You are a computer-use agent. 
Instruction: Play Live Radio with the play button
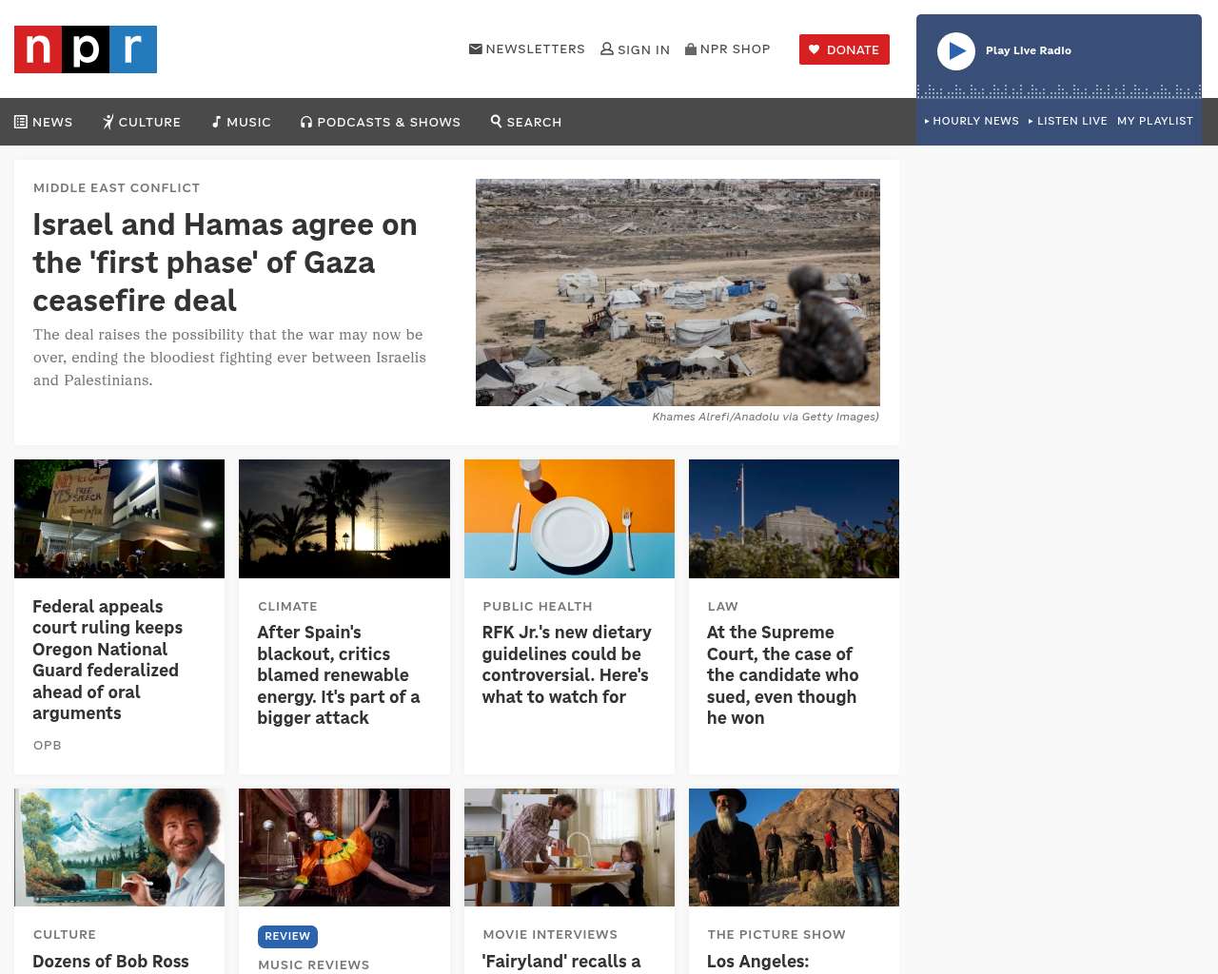coord(956,51)
